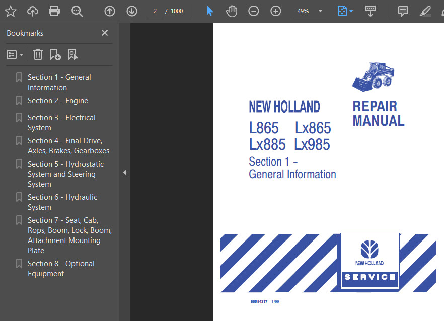Click the NEW HOLLAND heading on the page

pyautogui.click(x=284, y=107)
